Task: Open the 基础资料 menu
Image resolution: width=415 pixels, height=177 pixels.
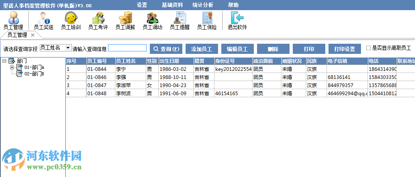Action: pos(172,5)
